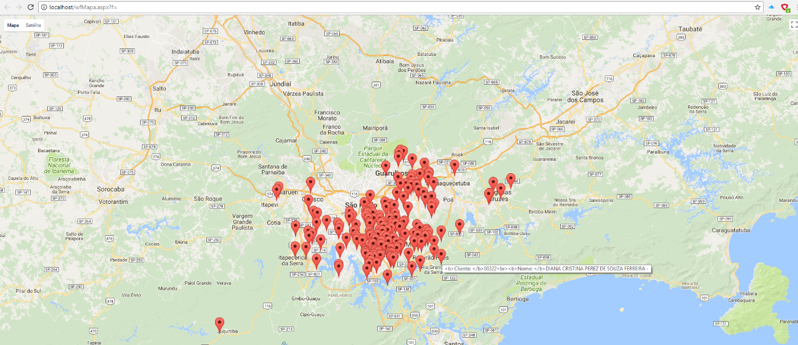Click the Mairiporã label
Screen dimensions: 798x345
375,128
